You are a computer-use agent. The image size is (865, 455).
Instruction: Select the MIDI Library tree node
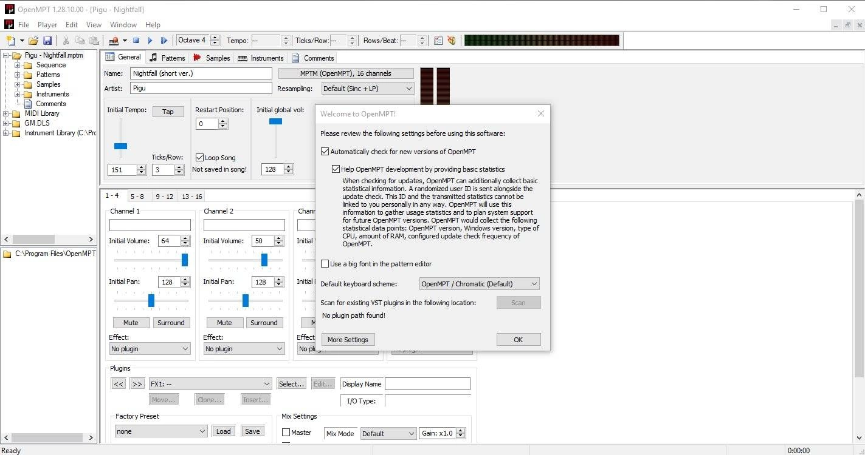(x=42, y=113)
